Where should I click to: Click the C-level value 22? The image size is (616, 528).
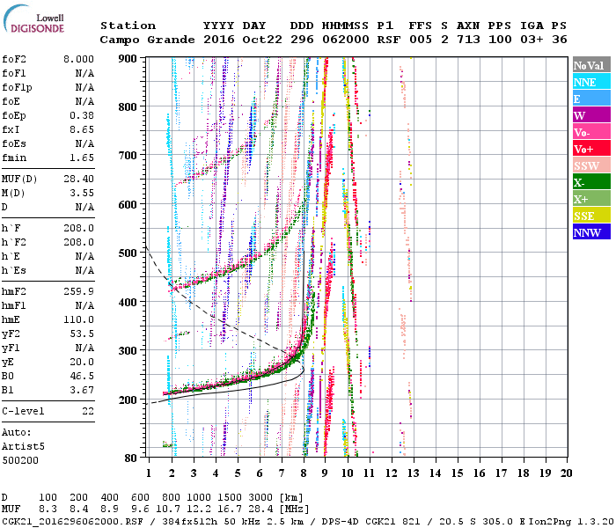(88, 411)
